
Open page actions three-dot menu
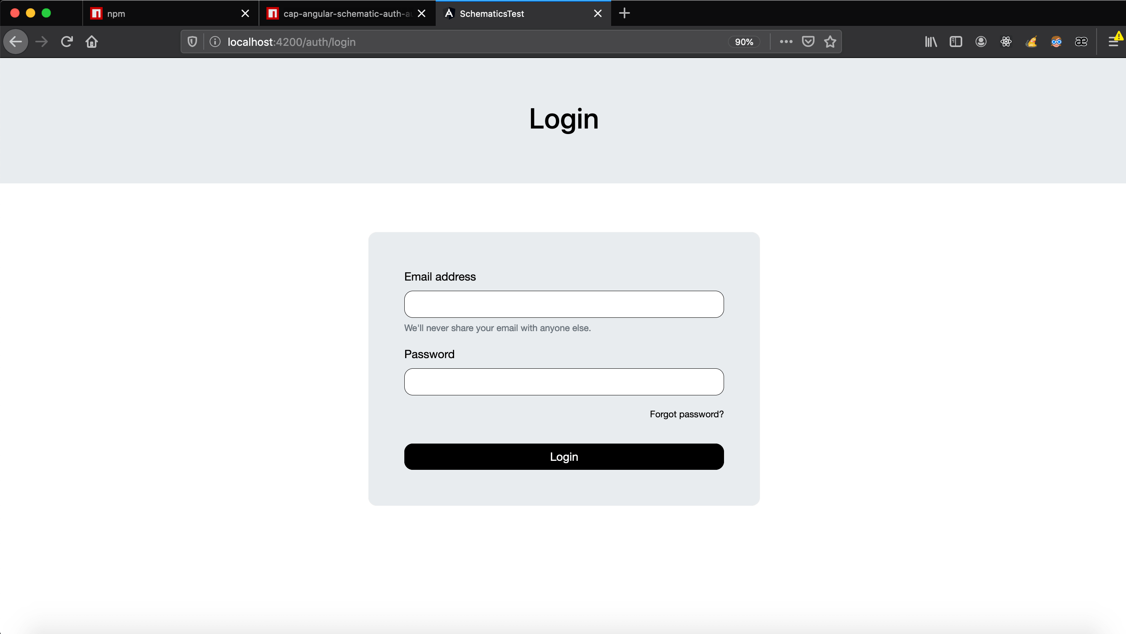[786, 42]
